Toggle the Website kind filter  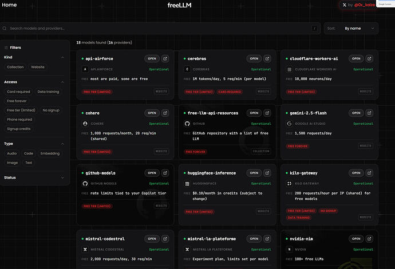coord(38,67)
